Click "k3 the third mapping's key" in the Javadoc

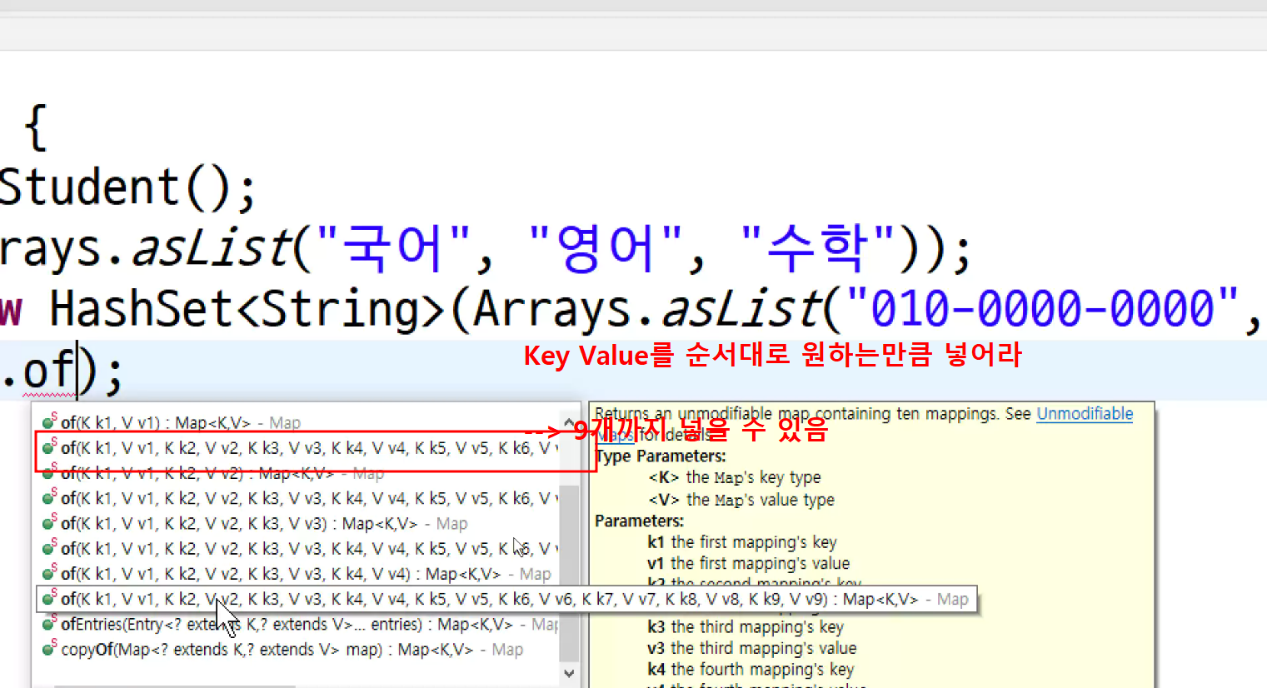click(745, 627)
